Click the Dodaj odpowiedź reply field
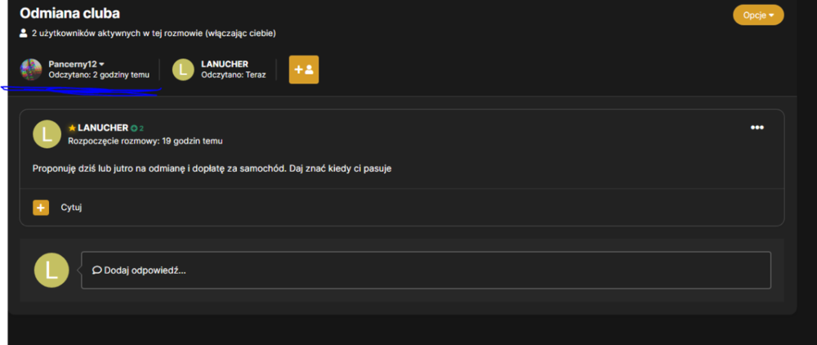 [426, 270]
